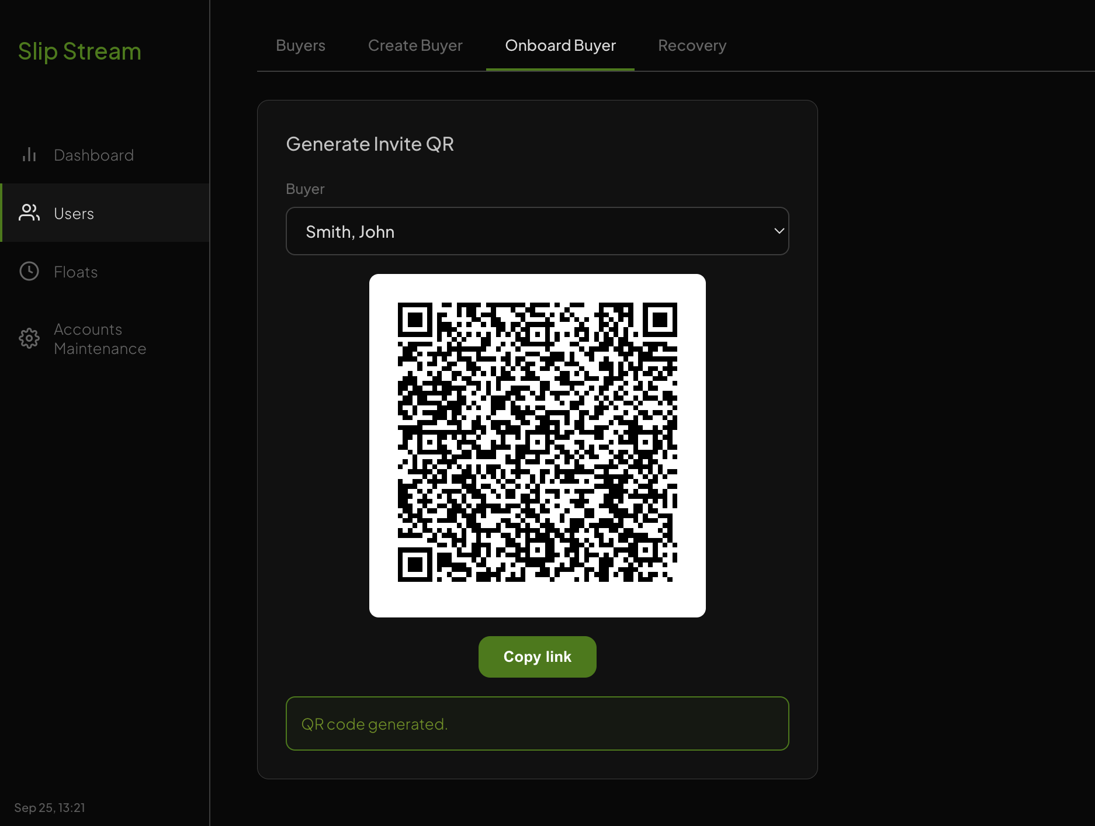Select Users in the sidebar
1095x826 pixels.
[105, 213]
